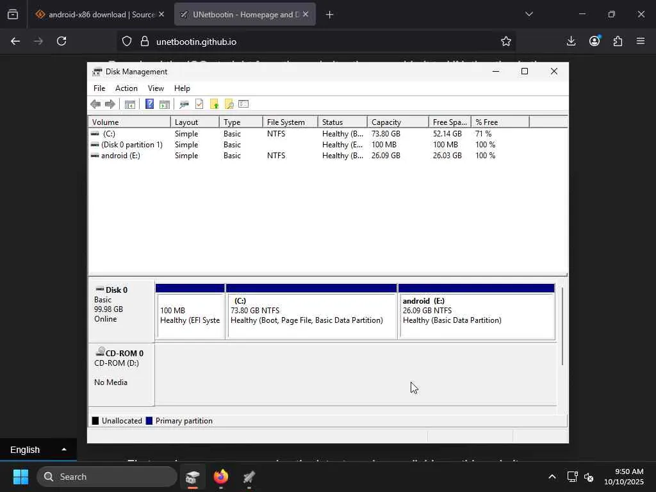Sort by the Capacity column header
656x492 pixels.
tap(398, 122)
